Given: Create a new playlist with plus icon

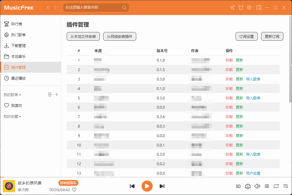Looking at the screenshot, I should [x=57, y=95].
